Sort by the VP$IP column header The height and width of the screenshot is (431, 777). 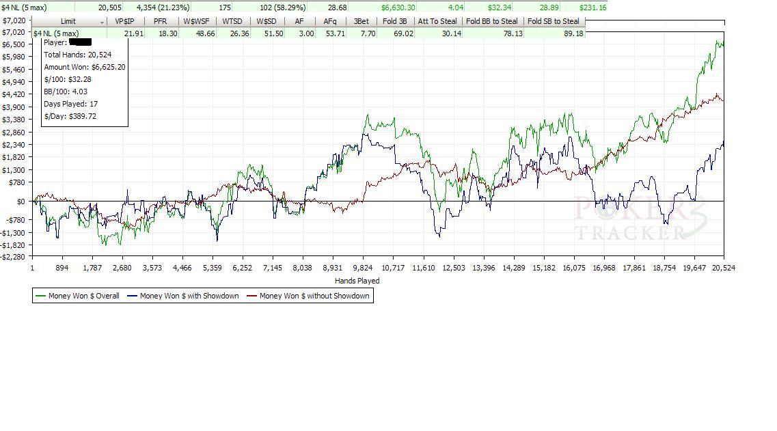click(x=124, y=21)
